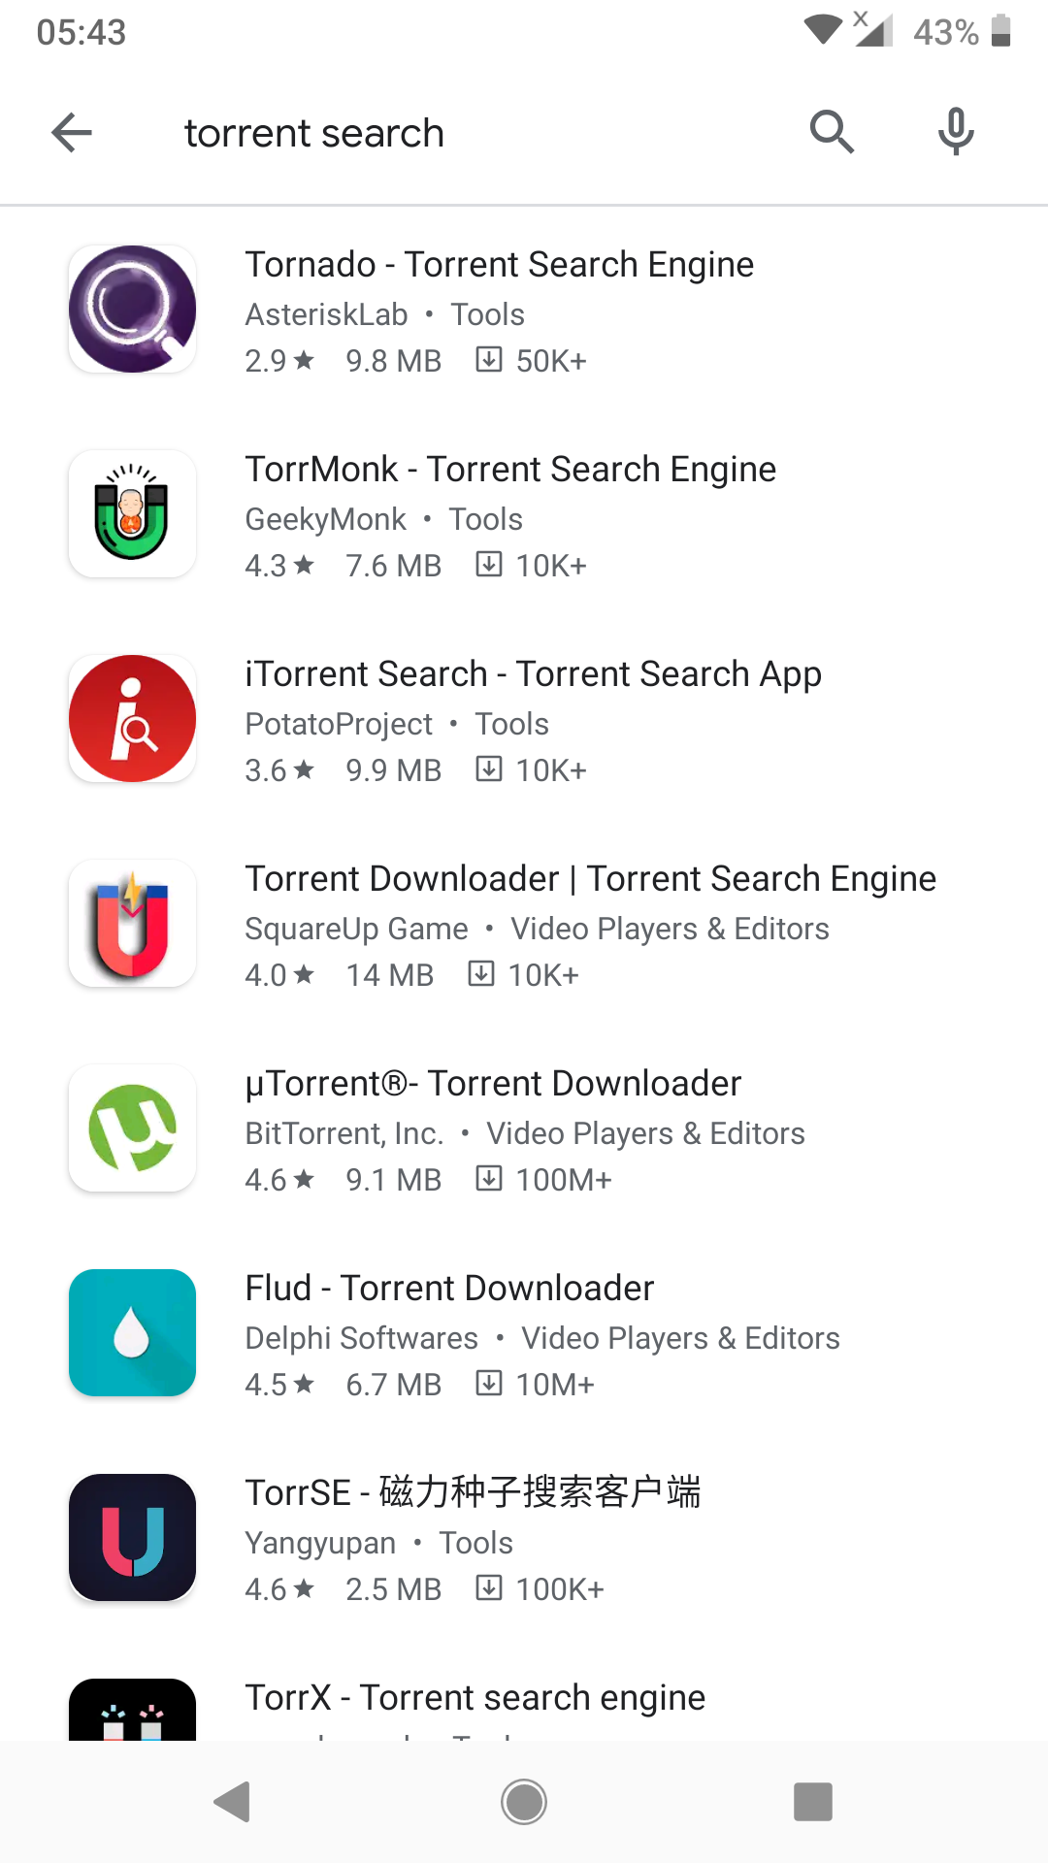The image size is (1048, 1863).
Task: Tap Android home navigation button
Action: tap(524, 1802)
